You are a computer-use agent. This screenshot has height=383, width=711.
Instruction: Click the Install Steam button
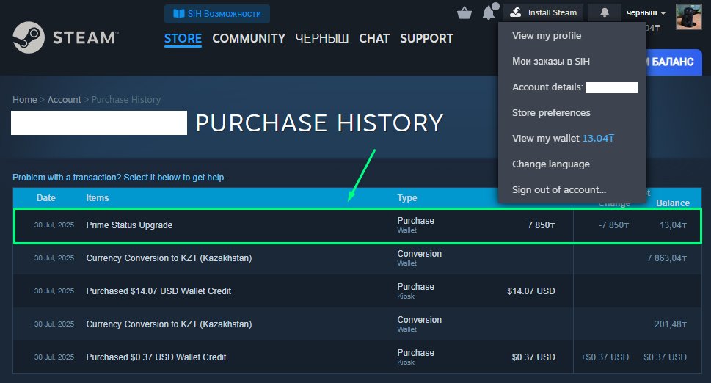click(x=544, y=12)
